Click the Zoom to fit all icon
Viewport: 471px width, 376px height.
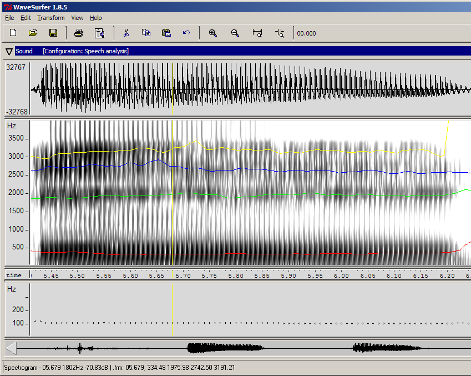click(257, 33)
